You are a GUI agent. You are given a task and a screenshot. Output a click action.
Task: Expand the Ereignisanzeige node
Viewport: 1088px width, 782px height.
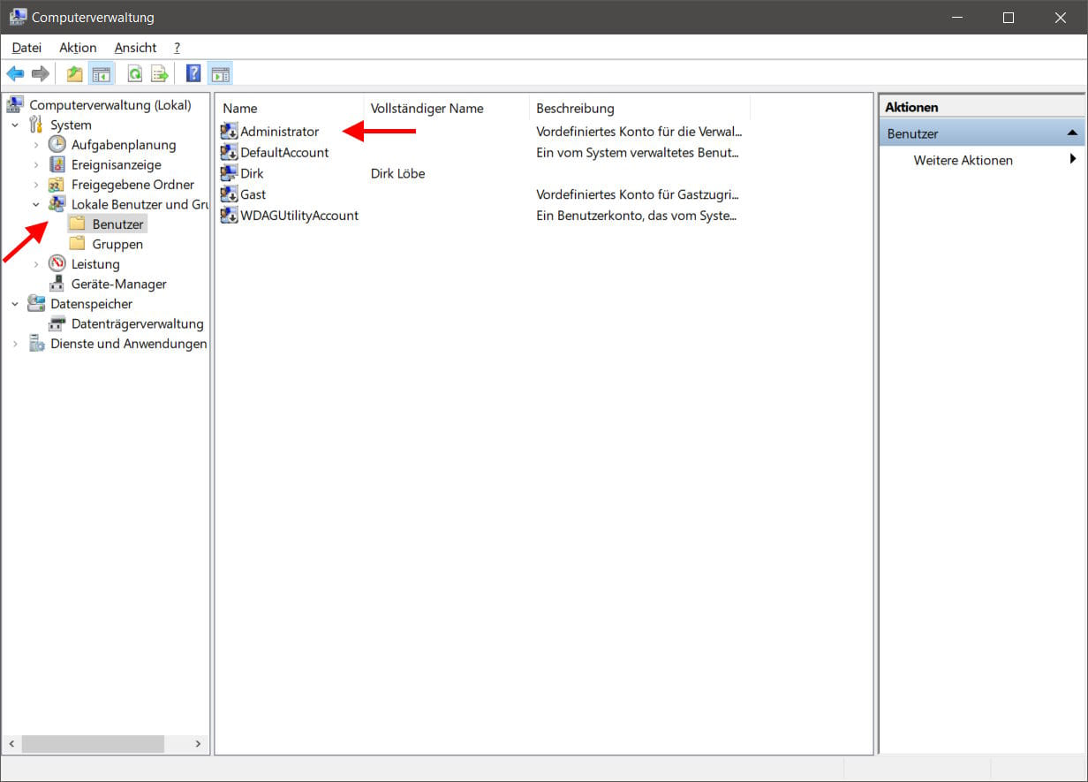36,165
